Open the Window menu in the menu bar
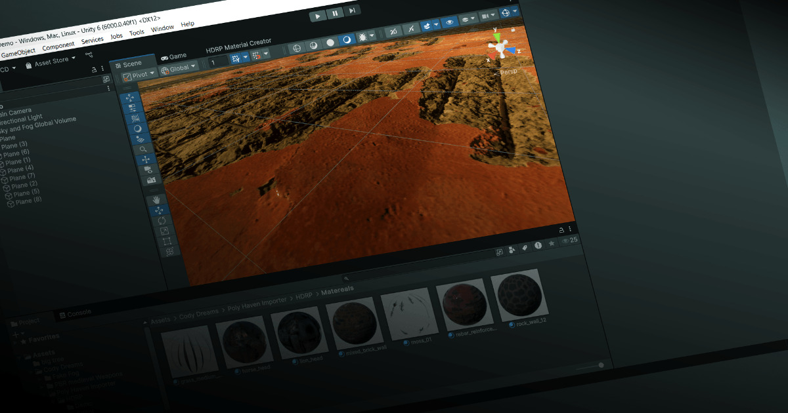Image resolution: width=788 pixels, height=413 pixels. point(163,27)
